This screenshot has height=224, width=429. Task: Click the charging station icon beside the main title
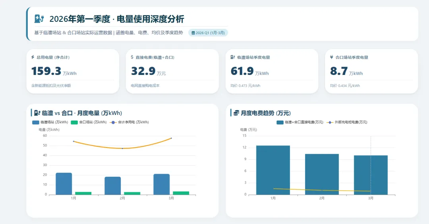pyautogui.click(x=39, y=19)
